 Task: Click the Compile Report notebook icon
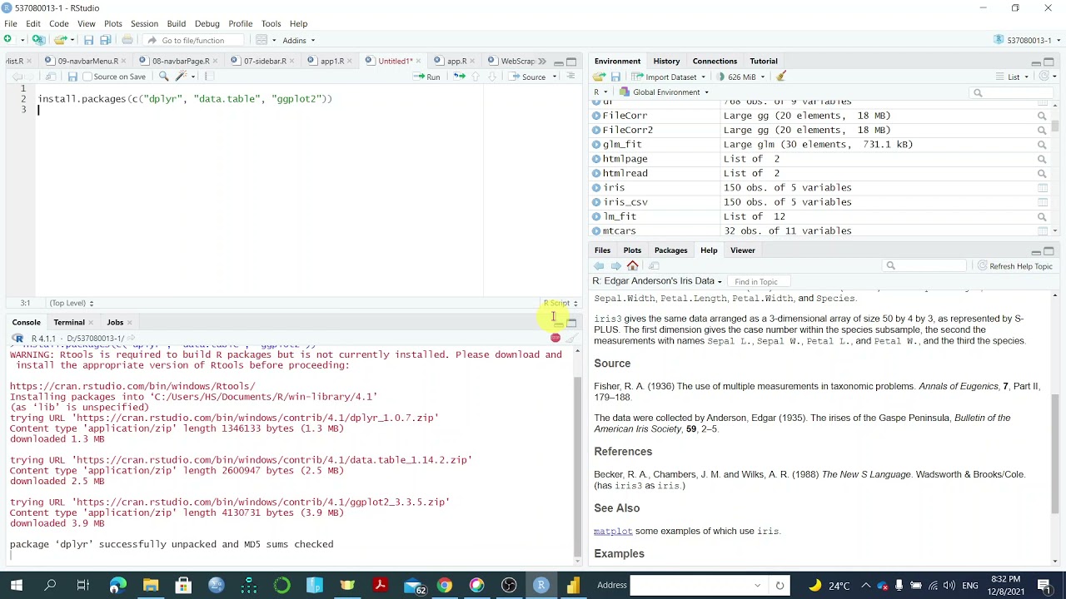(x=209, y=77)
